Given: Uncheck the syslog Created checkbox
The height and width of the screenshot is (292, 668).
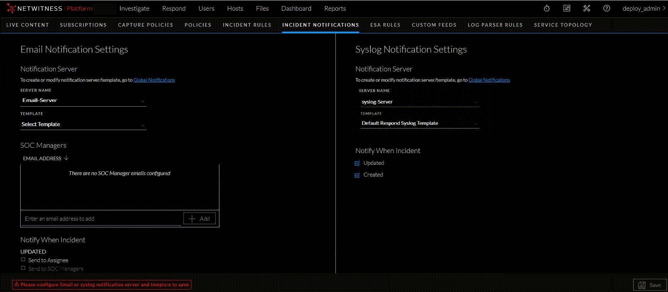Looking at the screenshot, I should coord(357,175).
